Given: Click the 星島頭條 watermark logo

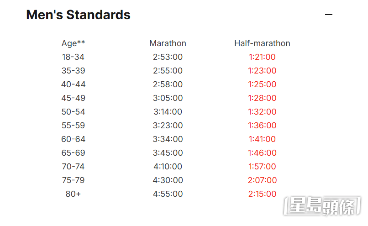Looking at the screenshot, I should click(x=322, y=206).
